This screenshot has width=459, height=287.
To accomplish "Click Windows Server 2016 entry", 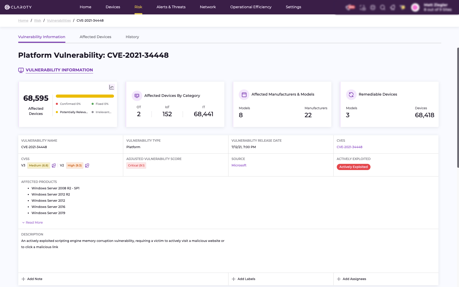I will 48,207.
